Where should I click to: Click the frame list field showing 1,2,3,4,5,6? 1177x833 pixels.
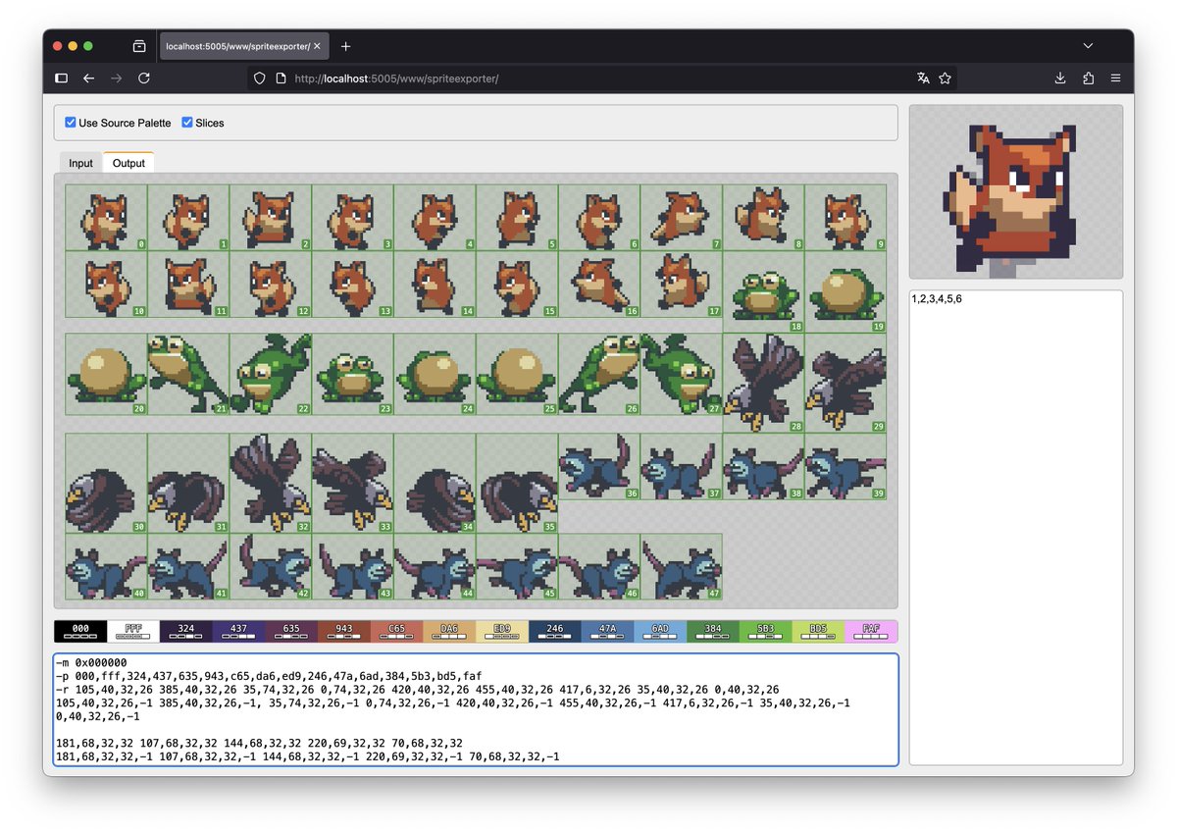click(x=1016, y=527)
